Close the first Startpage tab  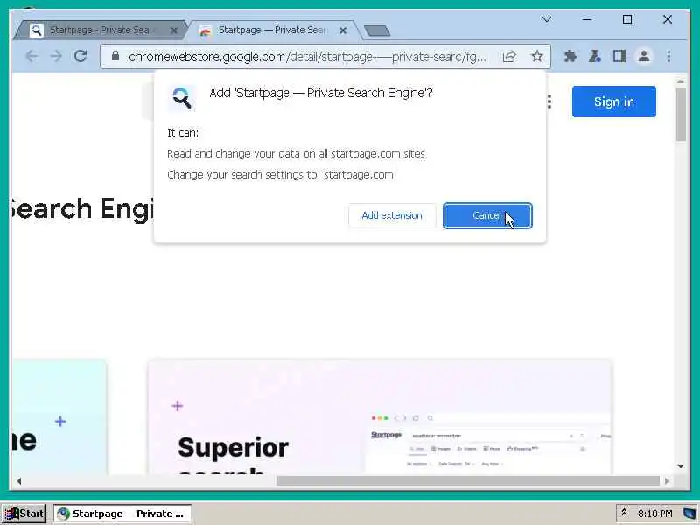174,31
